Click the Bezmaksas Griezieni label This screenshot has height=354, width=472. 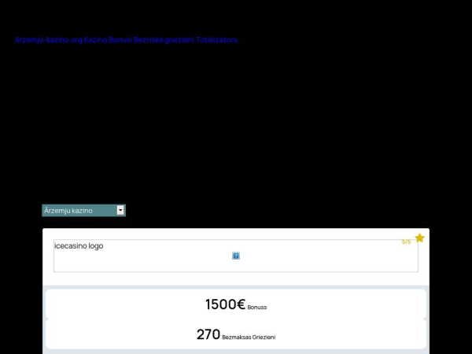[249, 337]
